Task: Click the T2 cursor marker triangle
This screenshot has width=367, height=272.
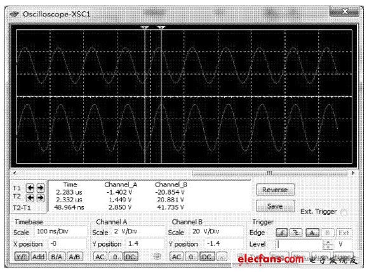Action: (x=161, y=28)
